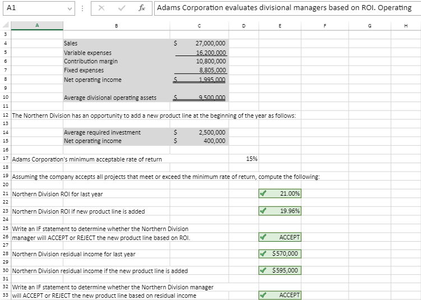Click the 8,805,000 value cell

199,70
